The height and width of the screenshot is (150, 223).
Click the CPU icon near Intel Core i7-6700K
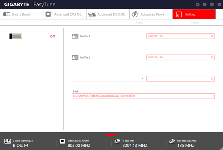pyautogui.click(x=62, y=141)
